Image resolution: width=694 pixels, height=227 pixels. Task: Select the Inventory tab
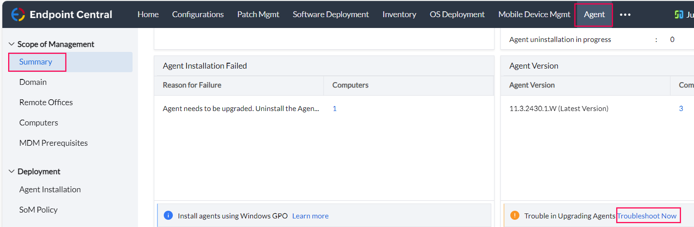399,14
